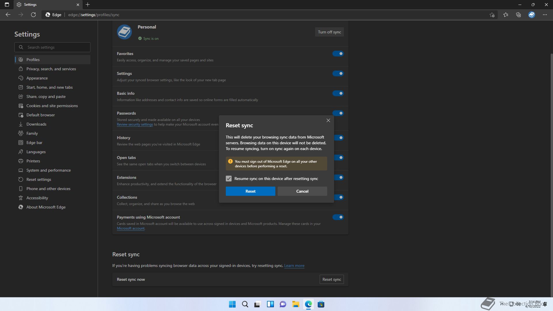
Task: Click the taskbar clock showing 3:14 PM
Action: [x=533, y=304]
